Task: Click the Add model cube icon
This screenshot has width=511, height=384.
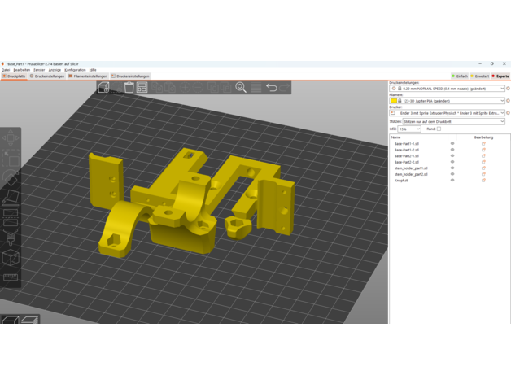Action: point(103,87)
